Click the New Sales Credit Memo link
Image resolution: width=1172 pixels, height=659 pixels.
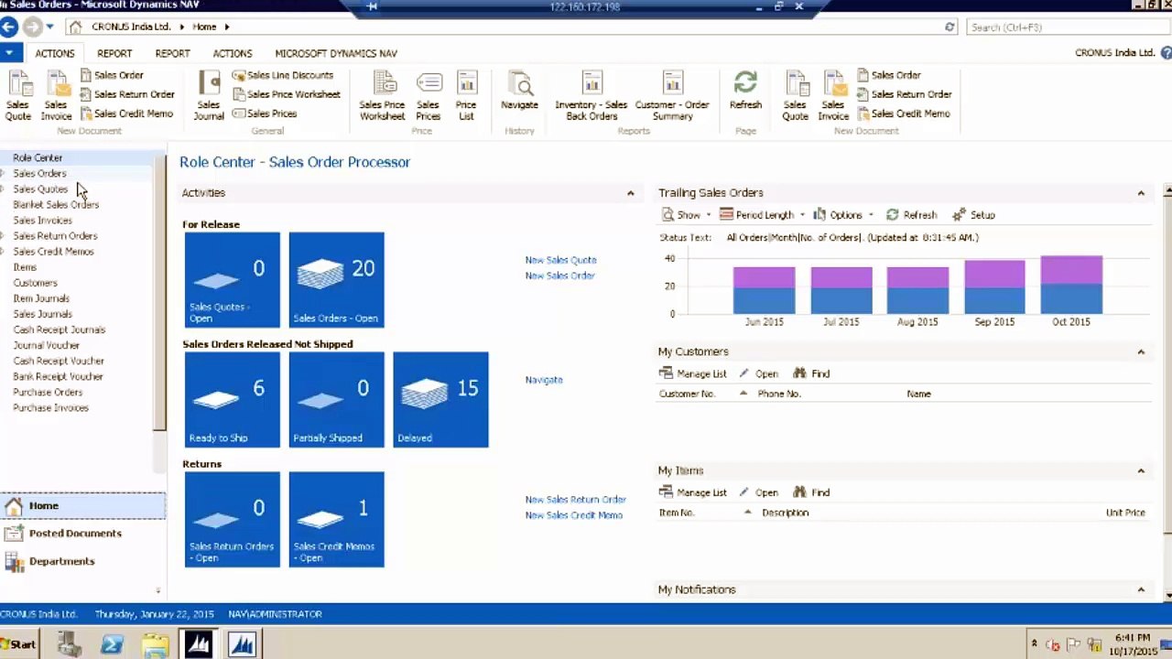573,515
